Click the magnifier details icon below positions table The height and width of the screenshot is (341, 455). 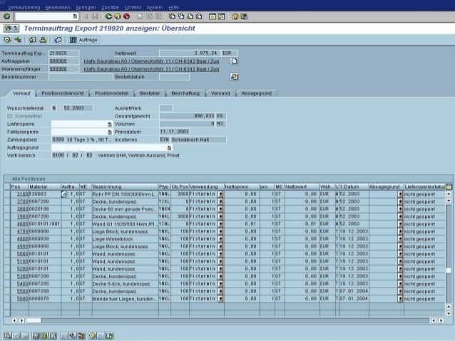pos(6,334)
